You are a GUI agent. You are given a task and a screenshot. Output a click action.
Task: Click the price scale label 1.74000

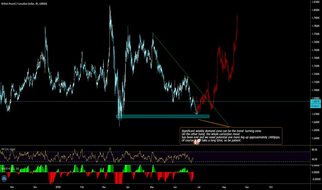(x=315, y=58)
